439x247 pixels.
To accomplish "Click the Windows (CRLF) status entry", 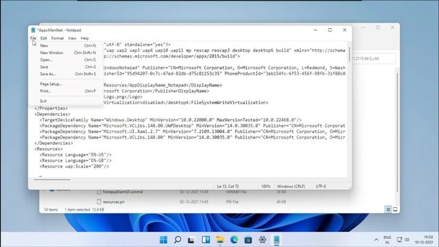I will (291, 186).
